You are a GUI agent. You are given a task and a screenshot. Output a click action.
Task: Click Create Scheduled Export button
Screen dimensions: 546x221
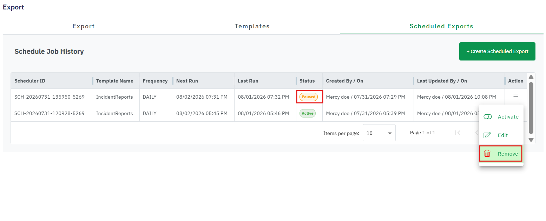coord(497,51)
